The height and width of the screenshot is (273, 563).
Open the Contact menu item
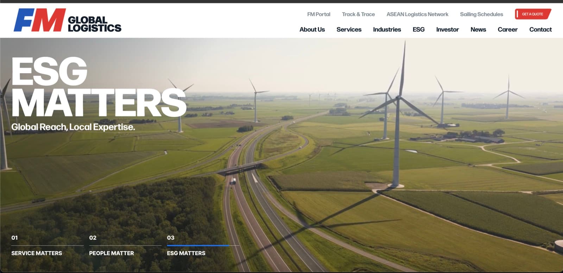540,30
